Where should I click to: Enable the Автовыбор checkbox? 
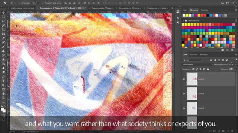click(19, 3)
